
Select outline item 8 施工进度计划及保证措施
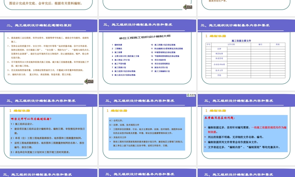coord(124,71)
